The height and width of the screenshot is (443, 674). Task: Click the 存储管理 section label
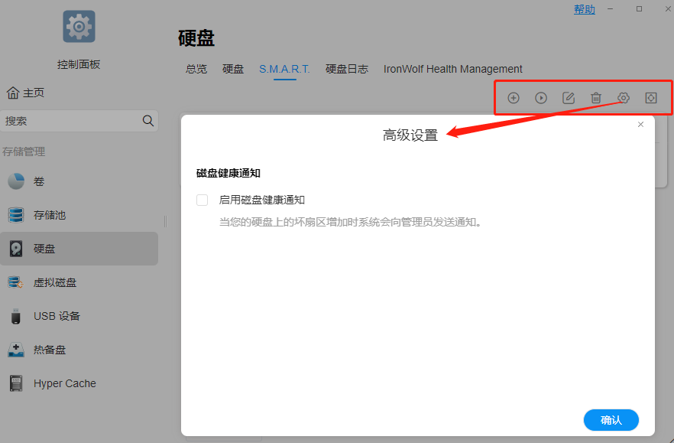tap(24, 151)
